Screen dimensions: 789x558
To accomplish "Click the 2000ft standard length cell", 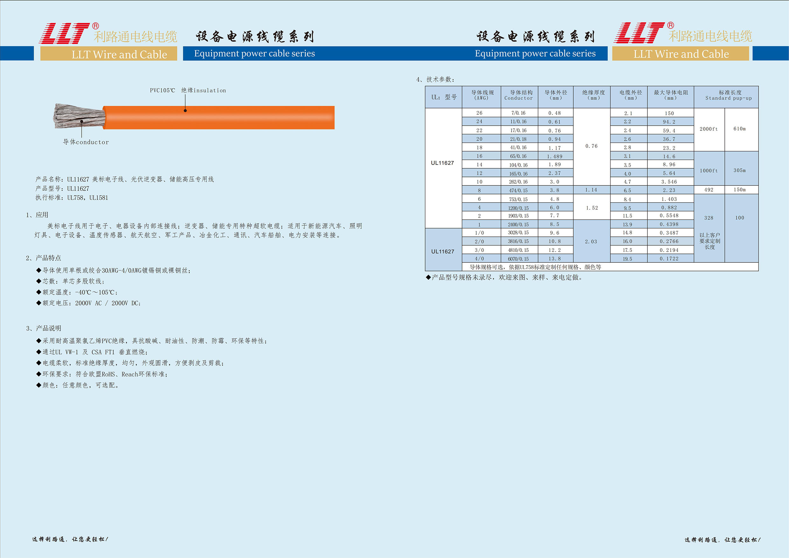I will point(709,129).
